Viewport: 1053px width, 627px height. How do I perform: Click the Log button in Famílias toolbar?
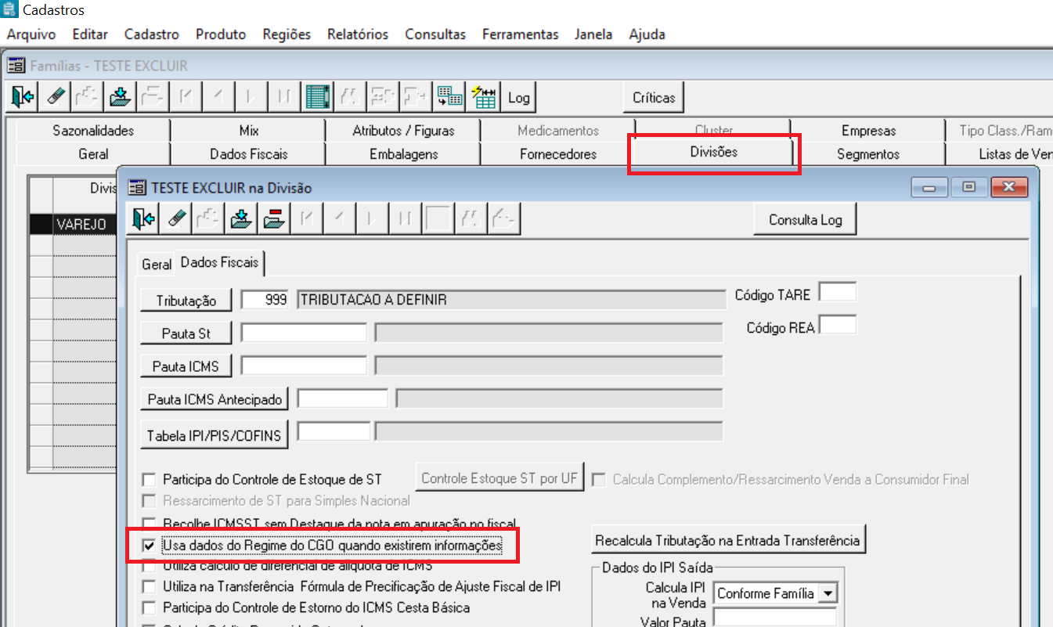click(518, 98)
